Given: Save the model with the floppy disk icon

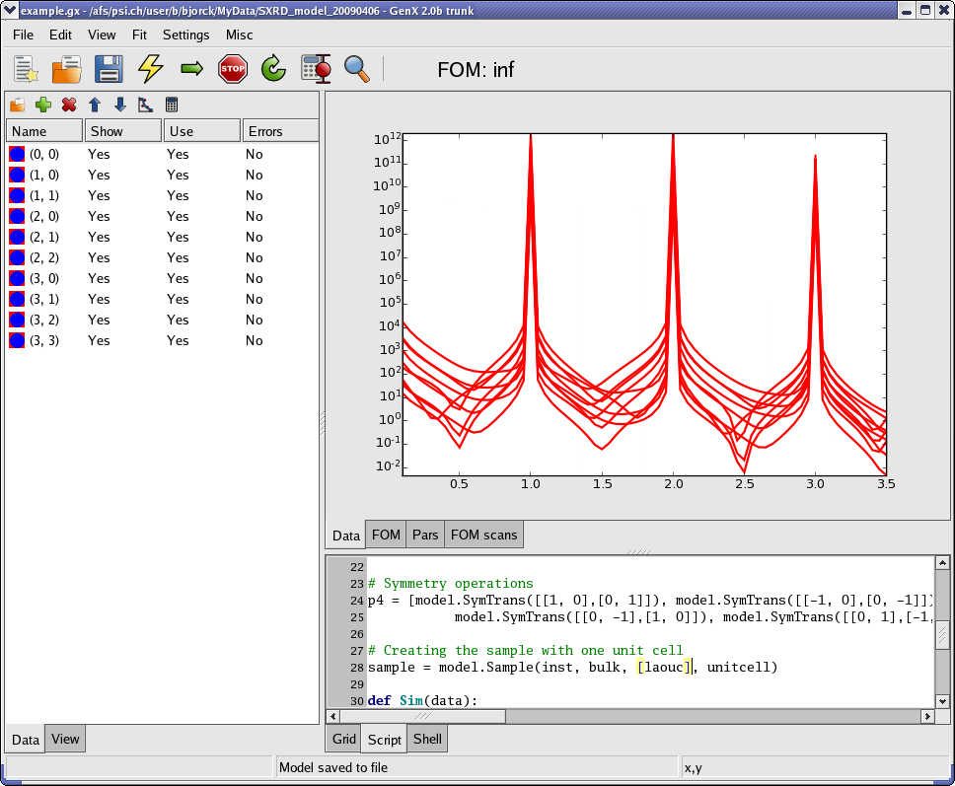Looking at the screenshot, I should pos(109,69).
